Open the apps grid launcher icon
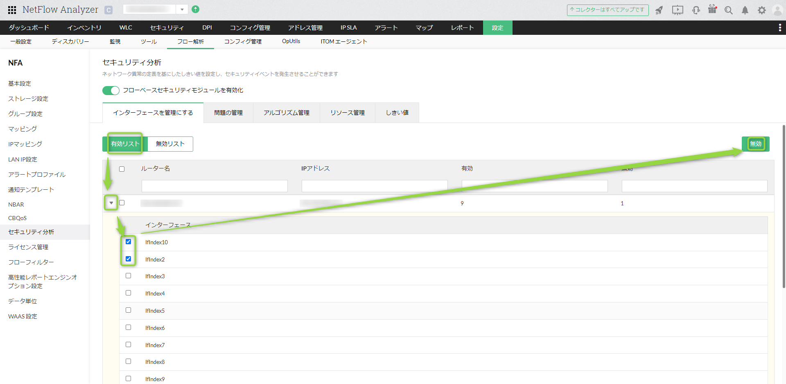The image size is (786, 384). click(12, 10)
